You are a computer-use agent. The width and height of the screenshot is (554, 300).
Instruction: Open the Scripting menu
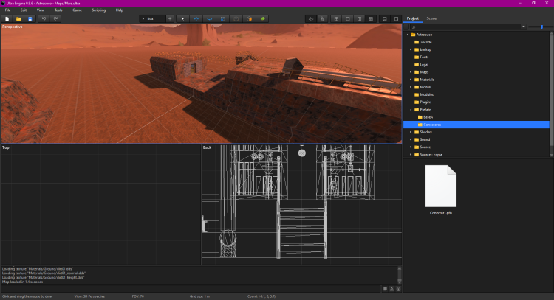pos(98,10)
